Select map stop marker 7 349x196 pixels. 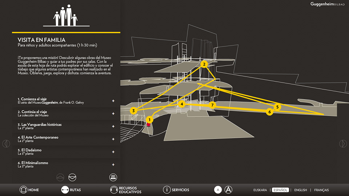click(x=212, y=105)
